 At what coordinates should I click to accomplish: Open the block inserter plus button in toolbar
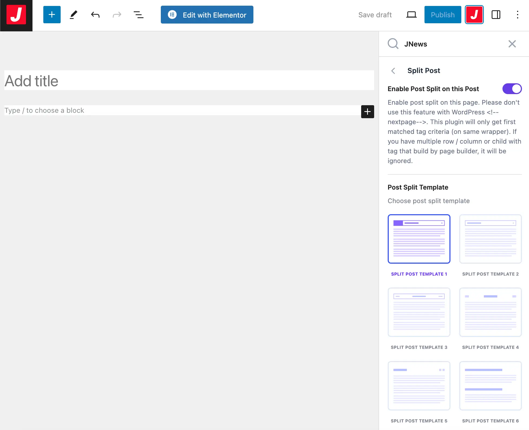click(x=52, y=15)
